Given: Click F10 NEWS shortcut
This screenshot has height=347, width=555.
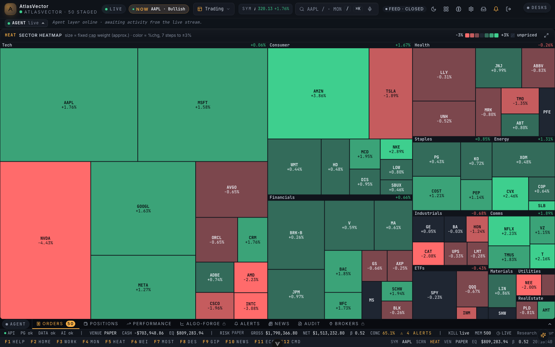Looking at the screenshot, I should pyautogui.click(x=237, y=342).
